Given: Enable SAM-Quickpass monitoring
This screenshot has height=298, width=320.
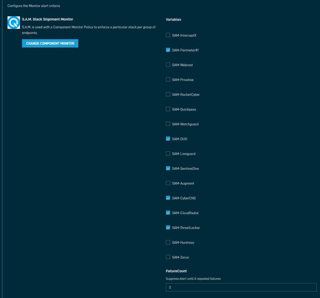Looking at the screenshot, I should 168,109.
